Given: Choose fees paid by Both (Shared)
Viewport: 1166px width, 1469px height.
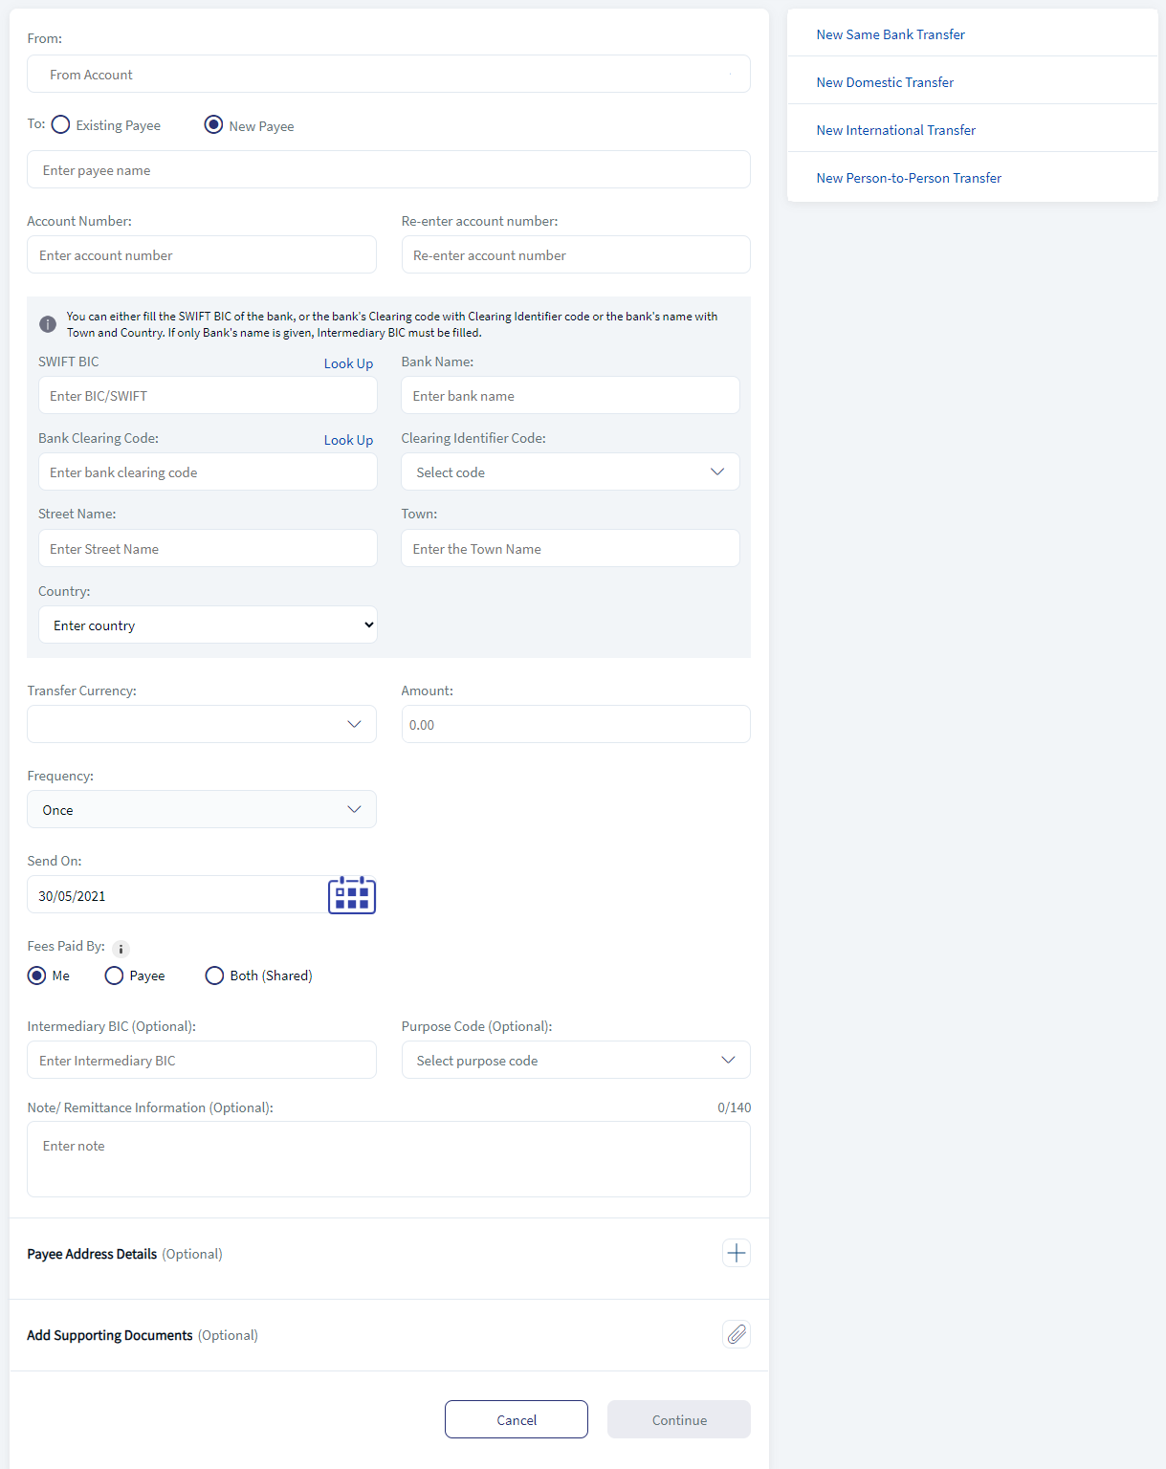Looking at the screenshot, I should click(x=214, y=976).
